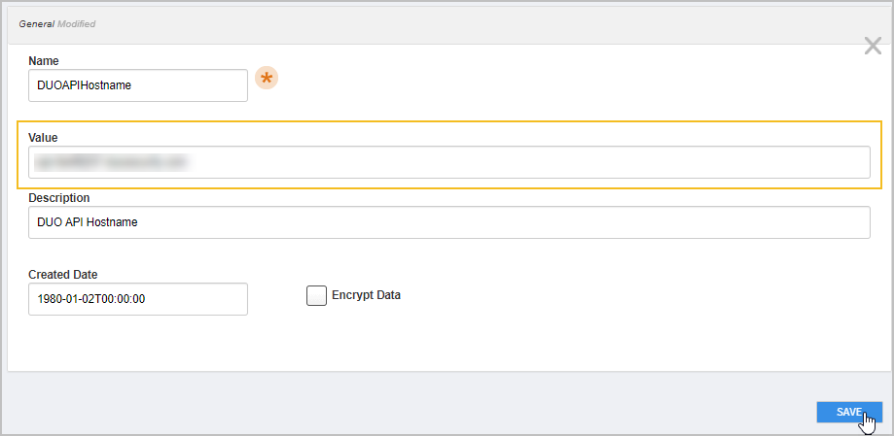Enable the Encrypt Data checkbox
This screenshot has width=894, height=436.
[x=316, y=296]
